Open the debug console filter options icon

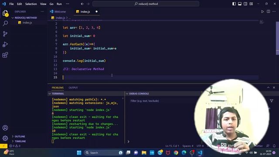point(272,101)
